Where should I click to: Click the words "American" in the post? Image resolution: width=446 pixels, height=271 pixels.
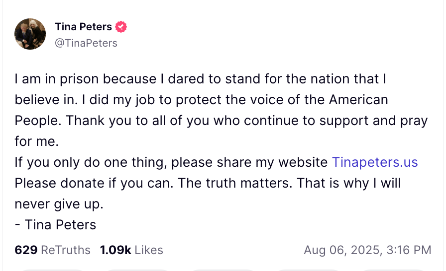coord(358,100)
